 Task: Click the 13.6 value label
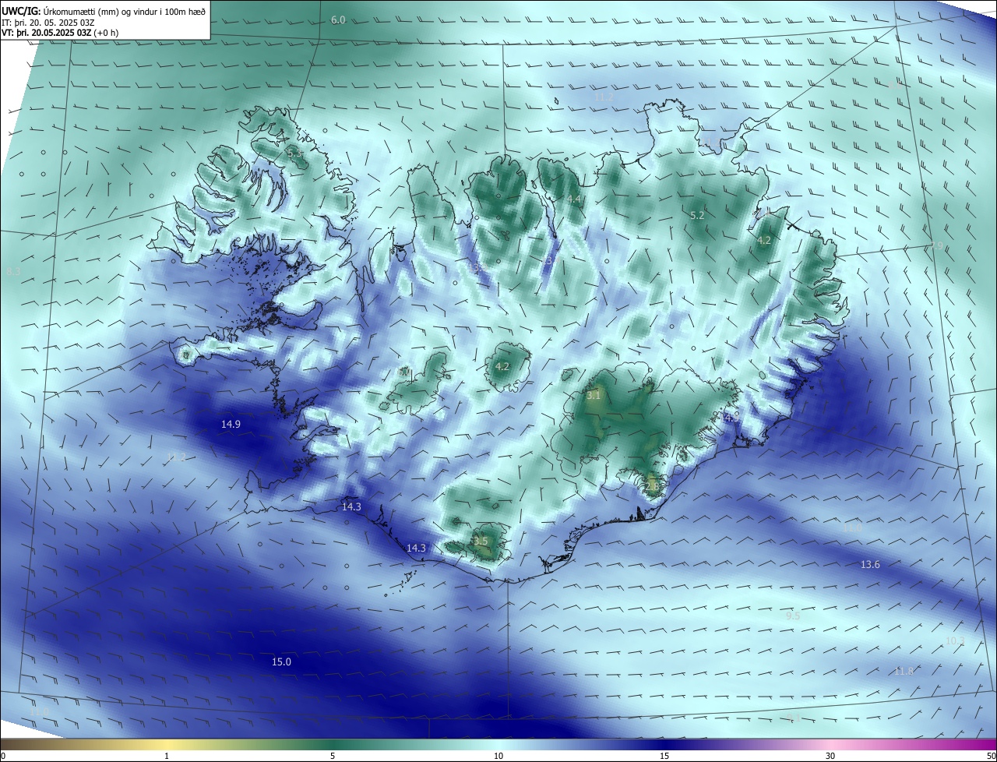pyautogui.click(x=870, y=564)
